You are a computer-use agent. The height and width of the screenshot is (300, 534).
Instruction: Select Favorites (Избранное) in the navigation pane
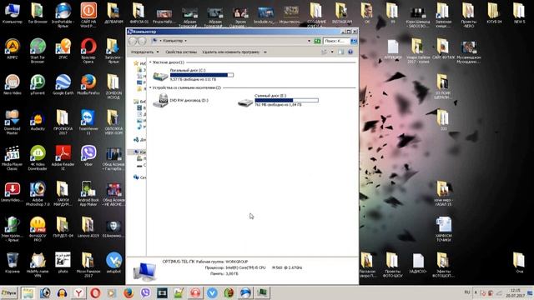pyautogui.click(x=139, y=63)
